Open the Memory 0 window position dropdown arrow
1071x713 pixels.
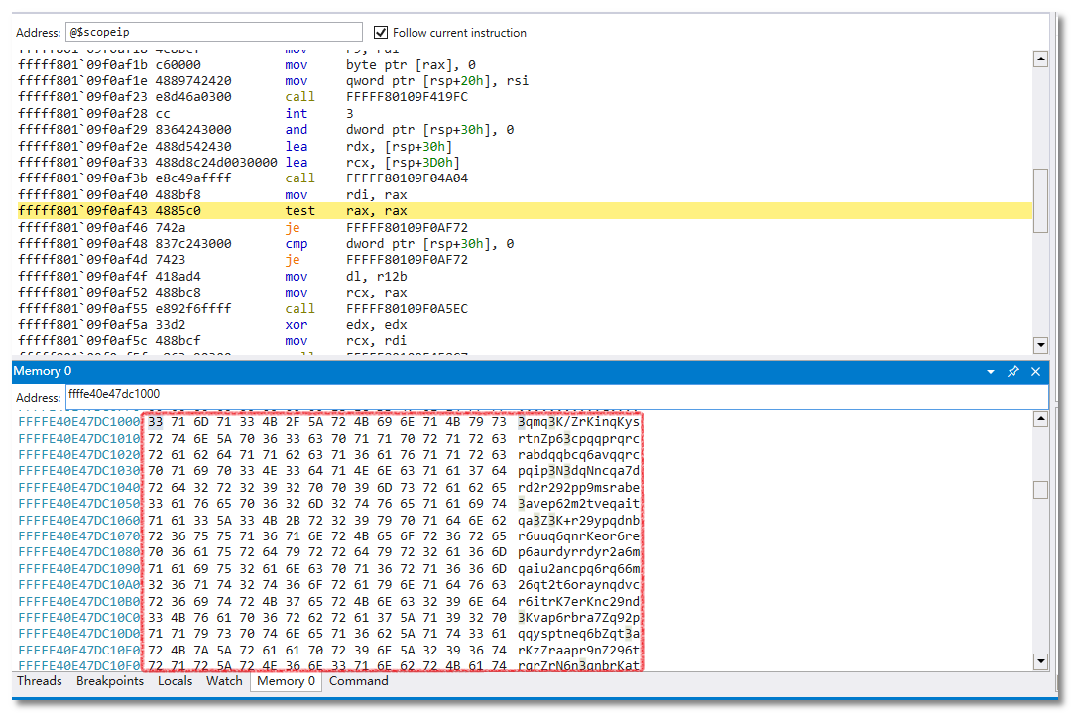(x=990, y=372)
